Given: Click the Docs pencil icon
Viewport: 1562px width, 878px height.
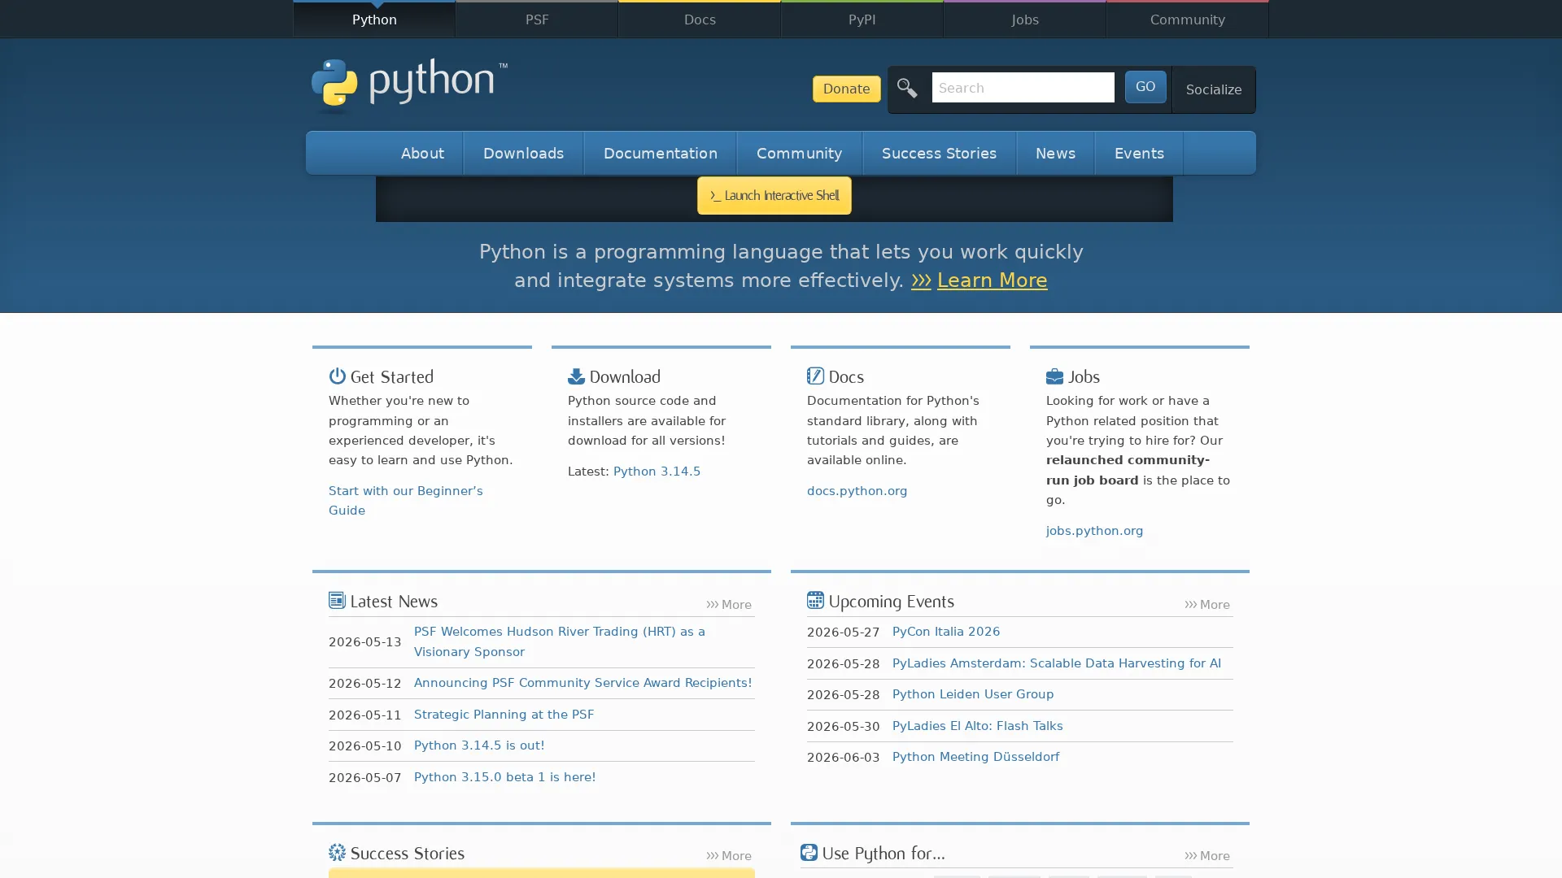Looking at the screenshot, I should [815, 375].
